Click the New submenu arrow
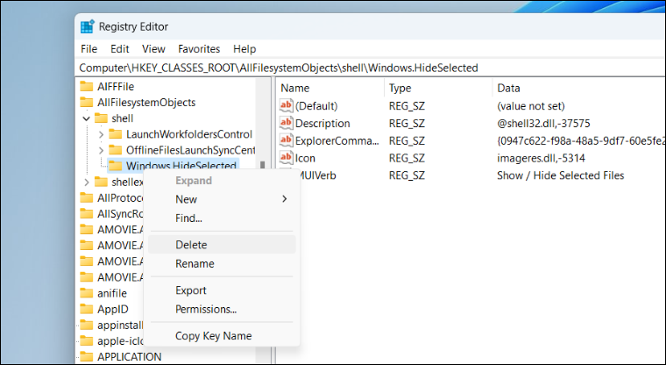This screenshot has width=666, height=365. point(285,199)
